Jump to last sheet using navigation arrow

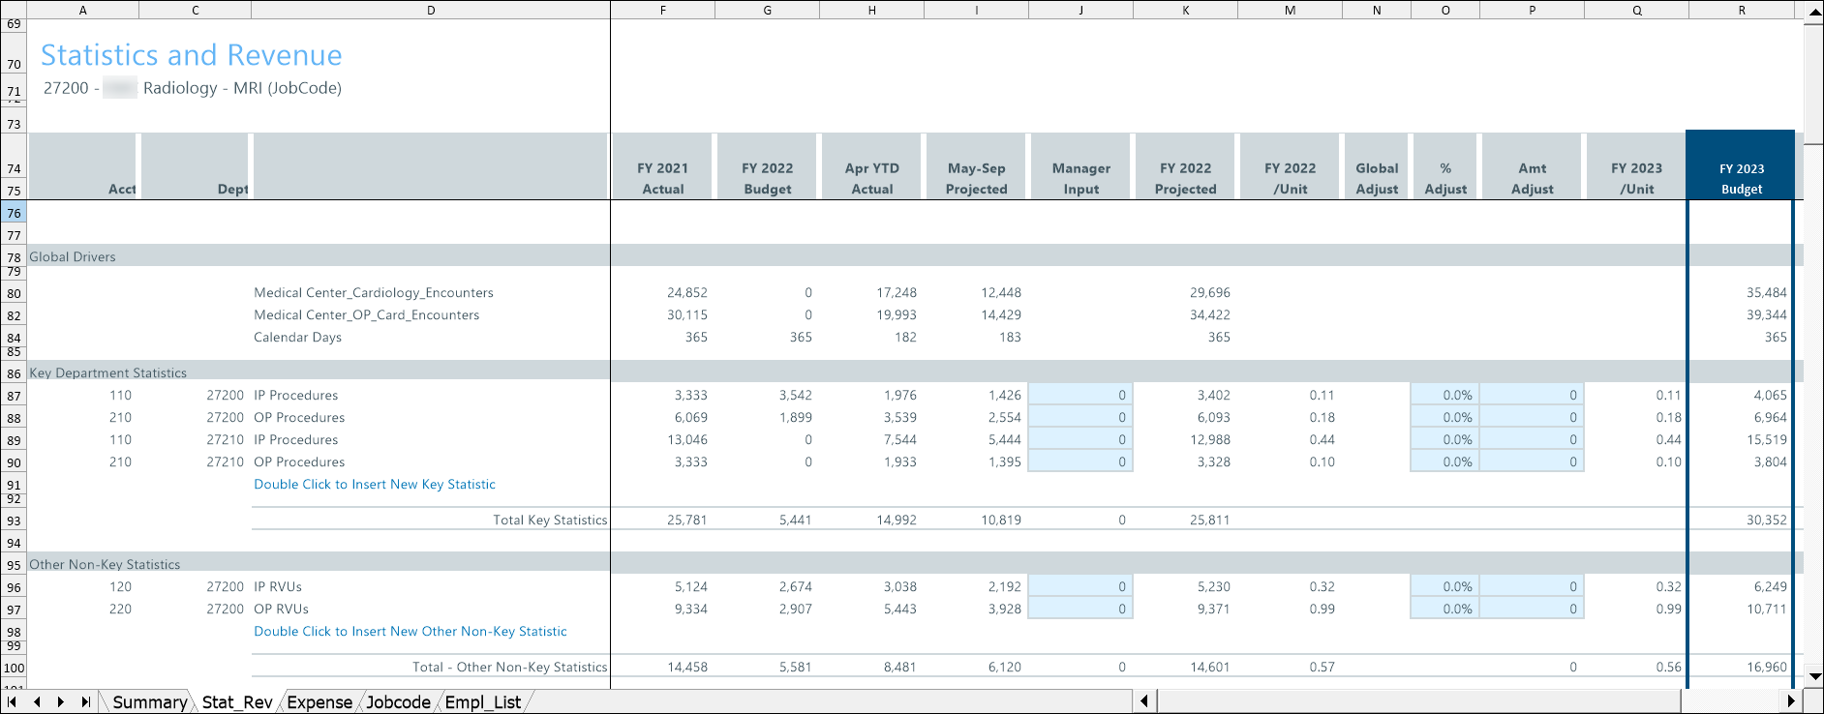[x=85, y=702]
